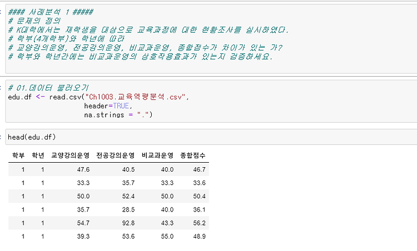Click the "#### 사례분석 1 #####" comment line
Viewport: 417px width, 251px height.
(x=51, y=12)
